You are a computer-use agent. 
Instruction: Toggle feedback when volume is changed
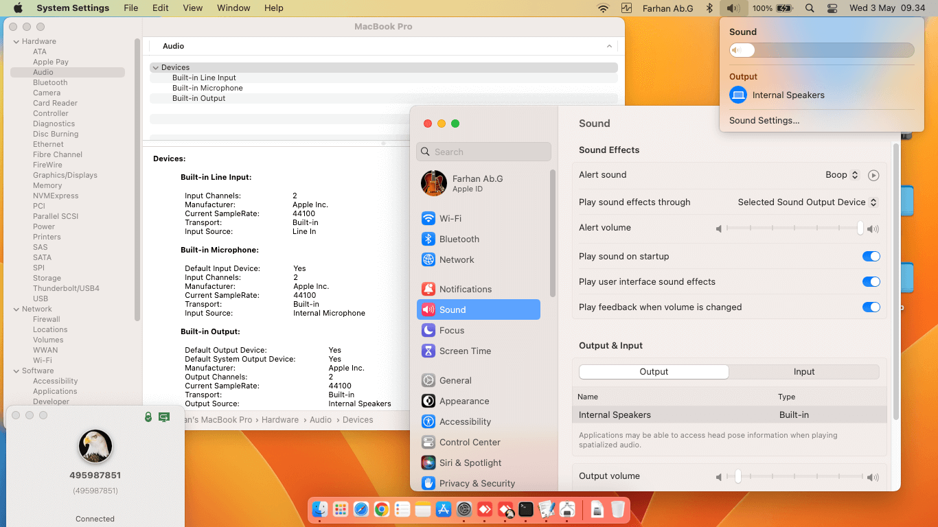coord(871,307)
